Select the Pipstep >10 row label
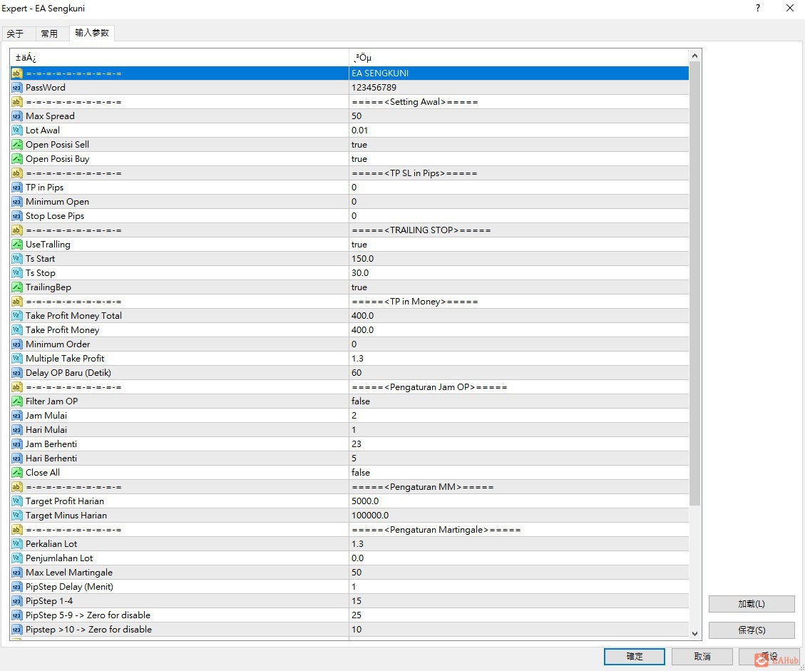Viewport: 805px width, 671px height. point(88,630)
